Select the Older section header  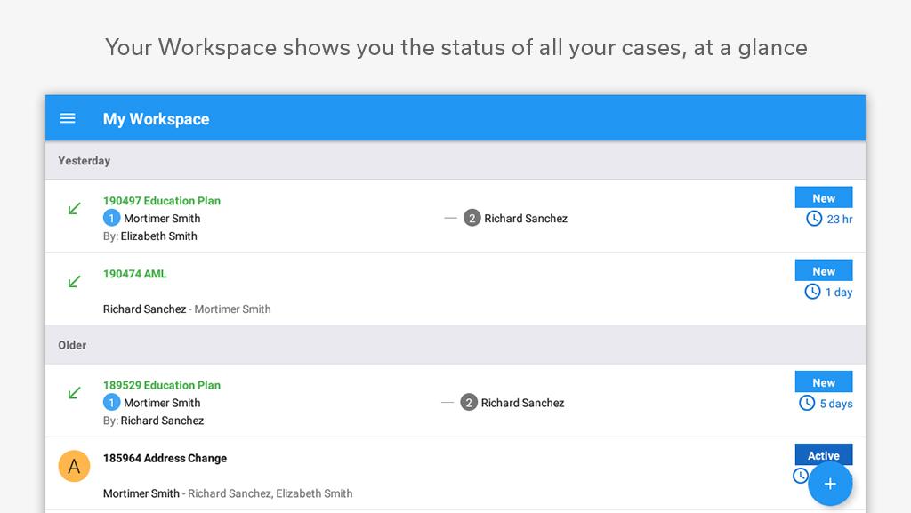coord(73,345)
